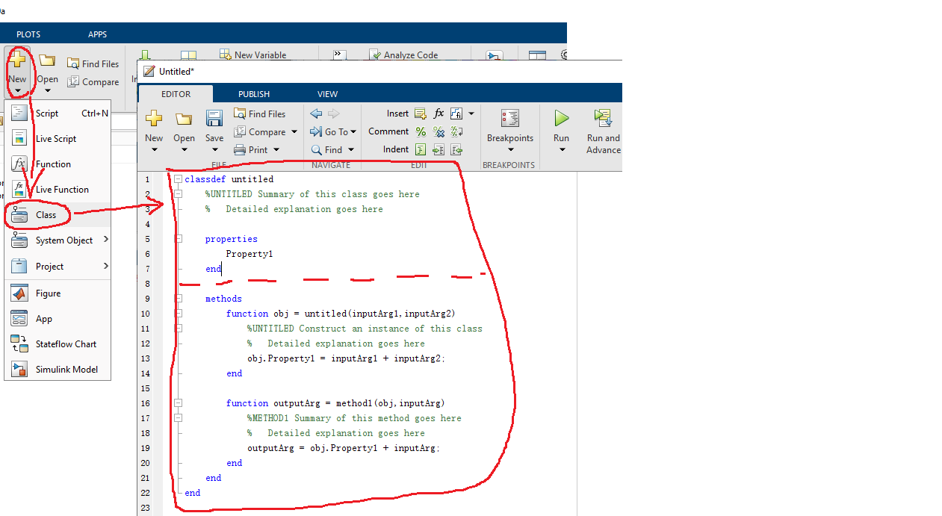Save the file with the Editor floppy icon
The height and width of the screenshot is (516, 942).
(x=214, y=119)
